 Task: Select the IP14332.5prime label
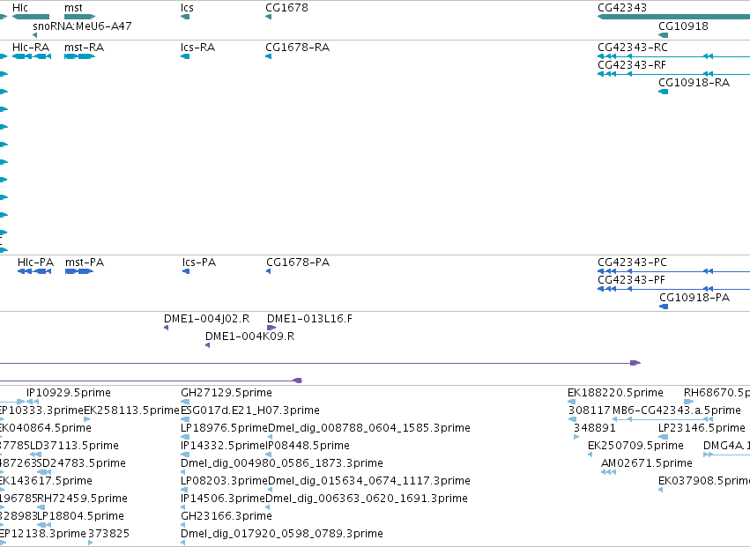[223, 446]
